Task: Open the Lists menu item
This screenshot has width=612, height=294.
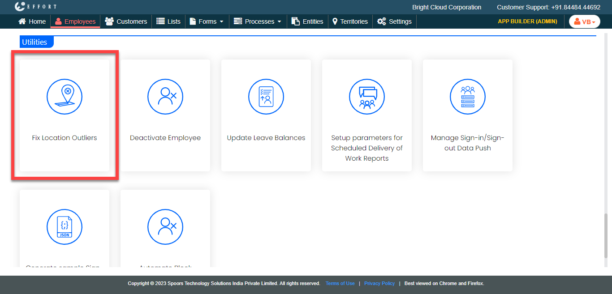Action: click(x=168, y=21)
